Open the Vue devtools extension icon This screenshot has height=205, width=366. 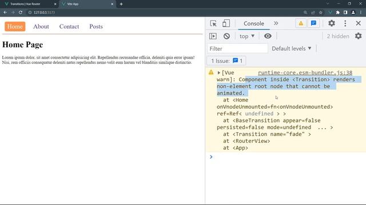click(x=330, y=13)
